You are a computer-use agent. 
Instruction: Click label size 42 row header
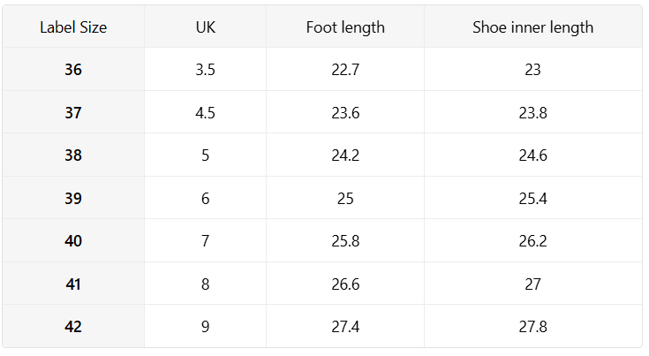[73, 327]
